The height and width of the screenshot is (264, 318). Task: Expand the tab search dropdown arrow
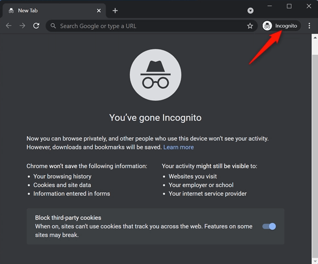point(250,10)
